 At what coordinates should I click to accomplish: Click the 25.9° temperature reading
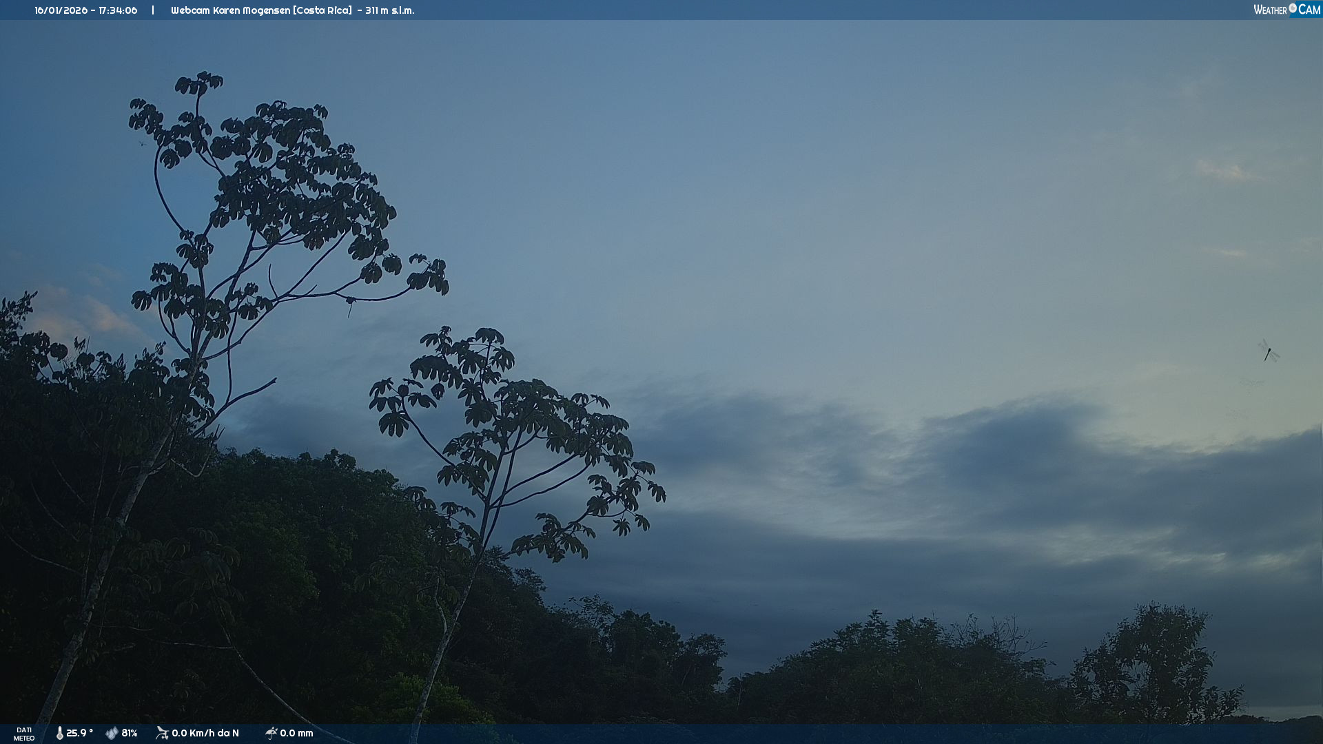click(x=79, y=733)
